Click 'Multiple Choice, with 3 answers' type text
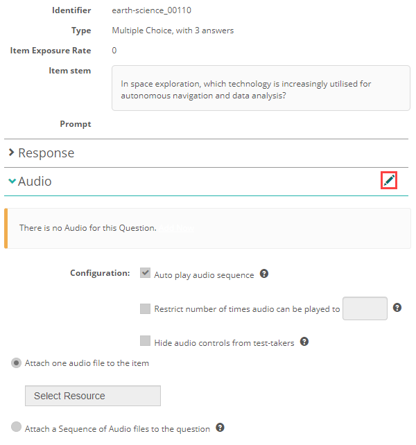This screenshot has height=445, width=416. point(173,30)
